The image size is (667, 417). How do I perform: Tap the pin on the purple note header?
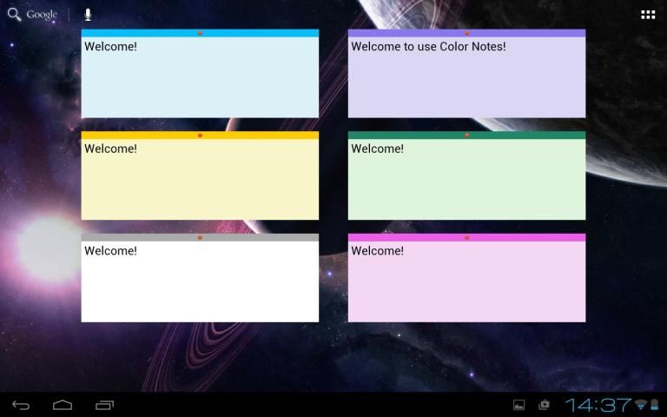[x=466, y=33]
